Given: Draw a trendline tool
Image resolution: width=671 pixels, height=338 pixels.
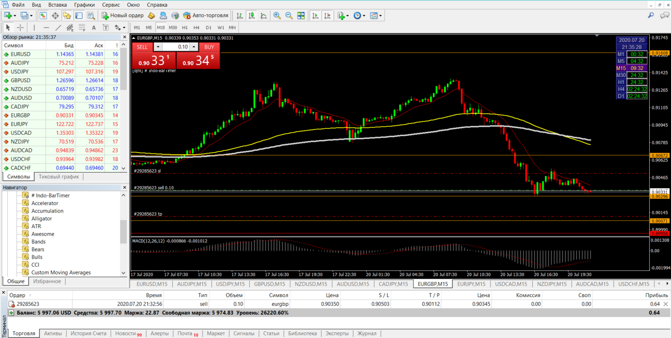Looking at the screenshot, I should point(58,28).
